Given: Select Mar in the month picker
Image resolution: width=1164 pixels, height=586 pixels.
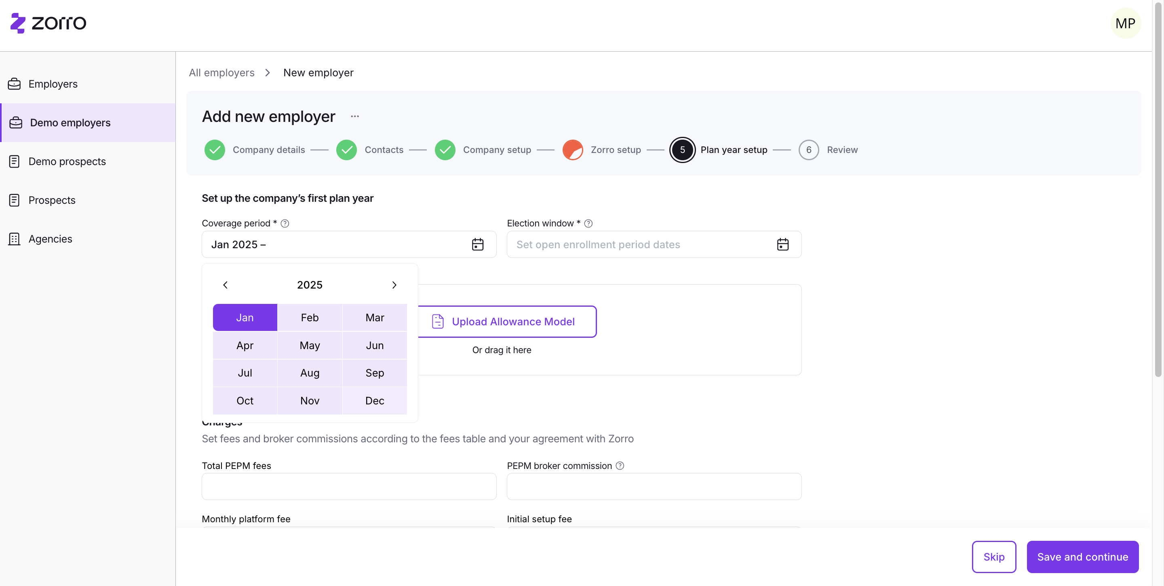Looking at the screenshot, I should tap(375, 318).
